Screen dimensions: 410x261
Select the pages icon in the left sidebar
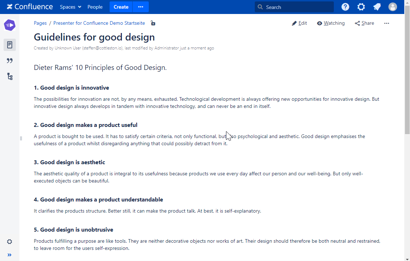pos(10,44)
